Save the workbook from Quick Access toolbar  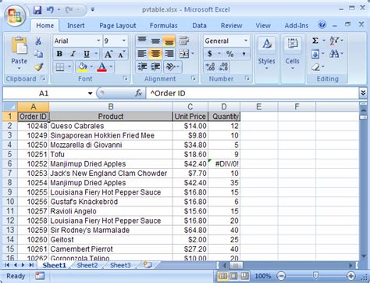[37, 10]
